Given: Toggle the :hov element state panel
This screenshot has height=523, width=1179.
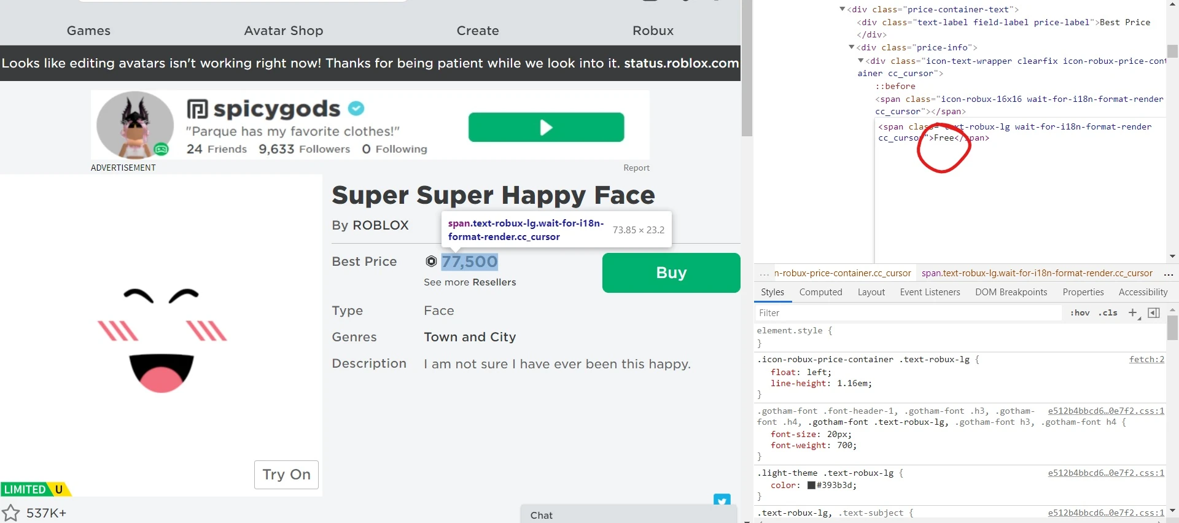Looking at the screenshot, I should click(1080, 313).
